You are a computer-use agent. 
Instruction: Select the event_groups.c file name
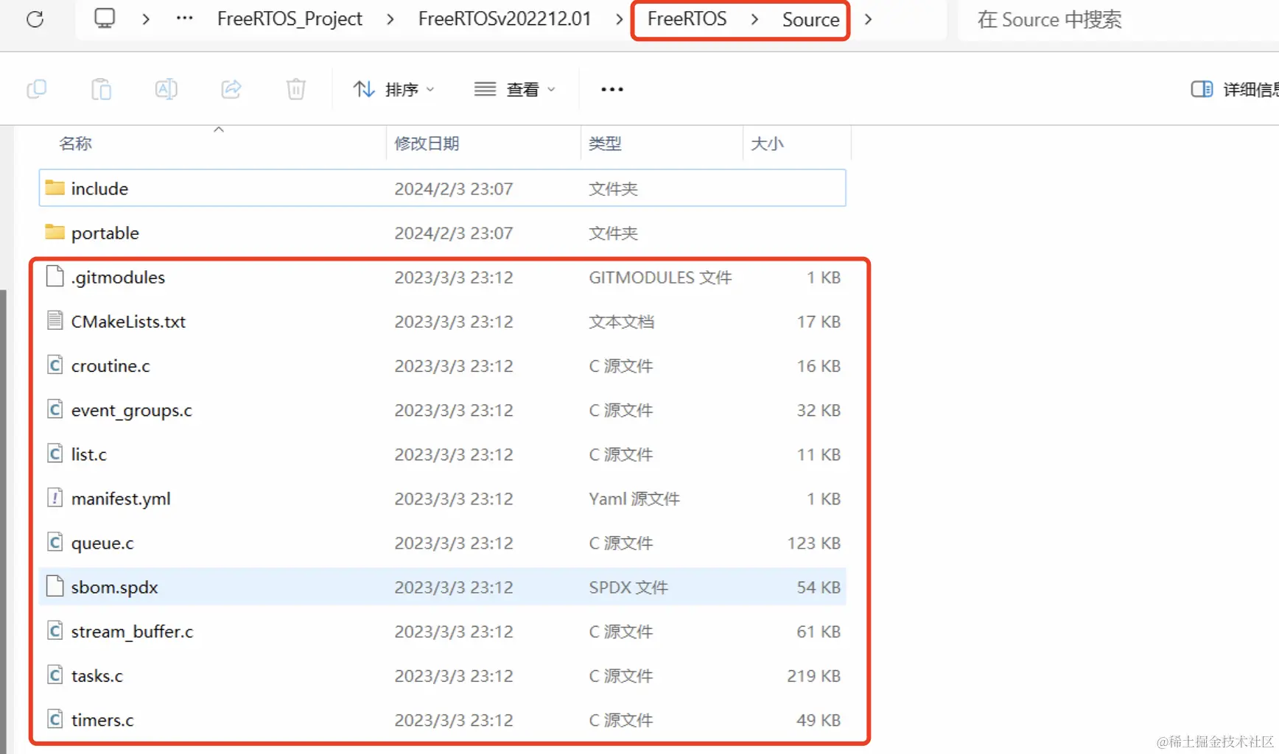point(131,410)
